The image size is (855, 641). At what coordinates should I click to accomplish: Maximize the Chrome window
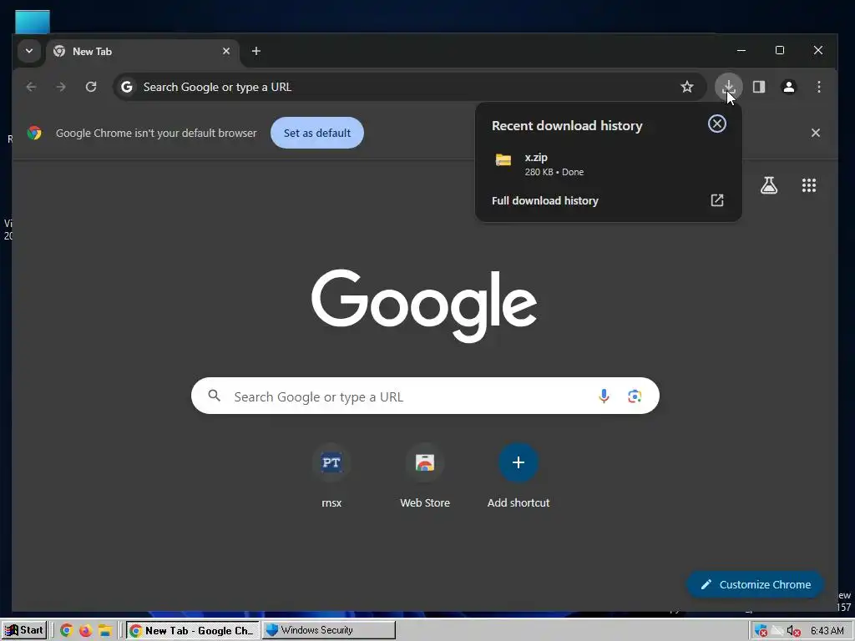point(780,50)
